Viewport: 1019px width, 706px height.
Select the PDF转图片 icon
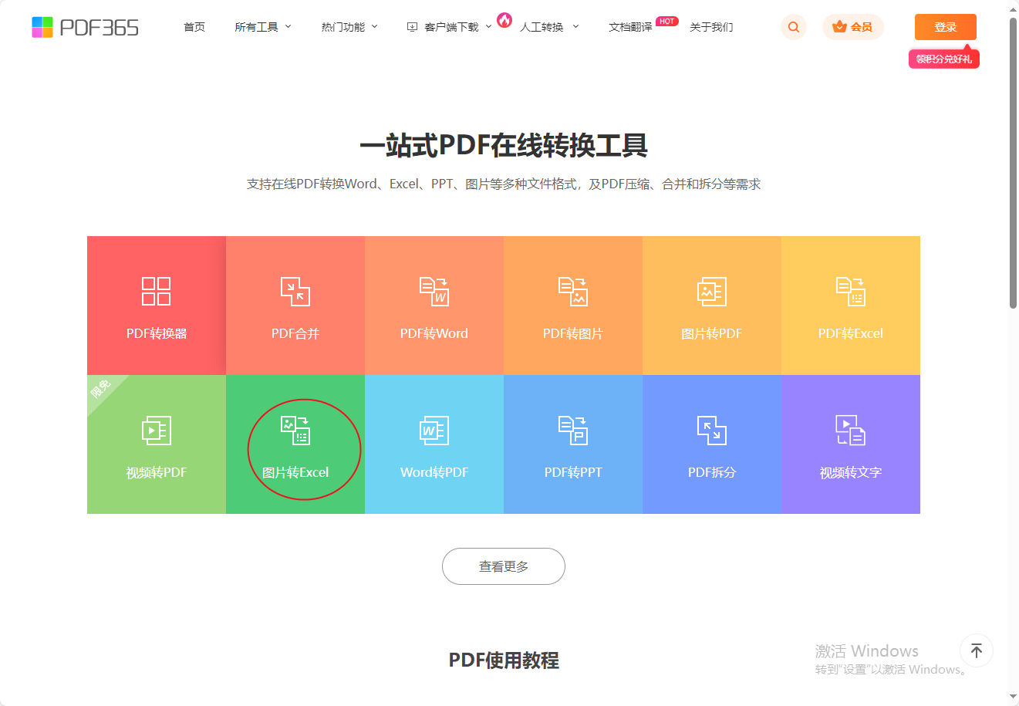[x=573, y=291]
